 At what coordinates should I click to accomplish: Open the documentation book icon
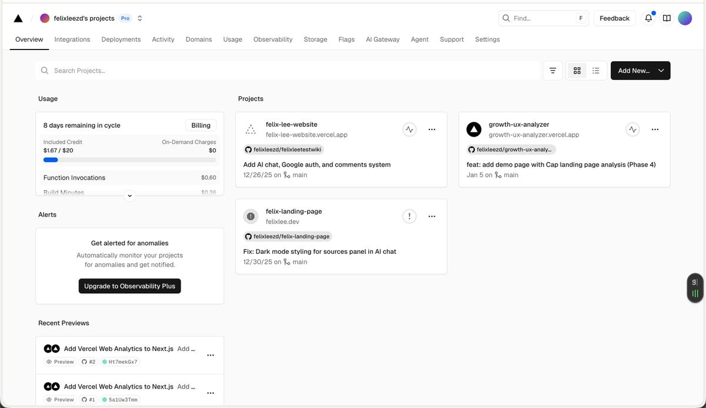[667, 18]
